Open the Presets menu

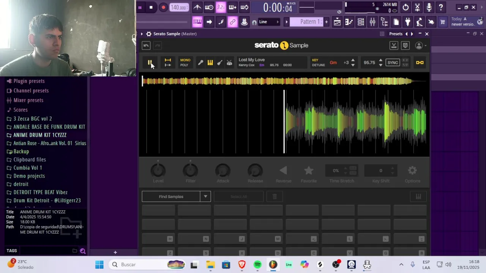[396, 34]
